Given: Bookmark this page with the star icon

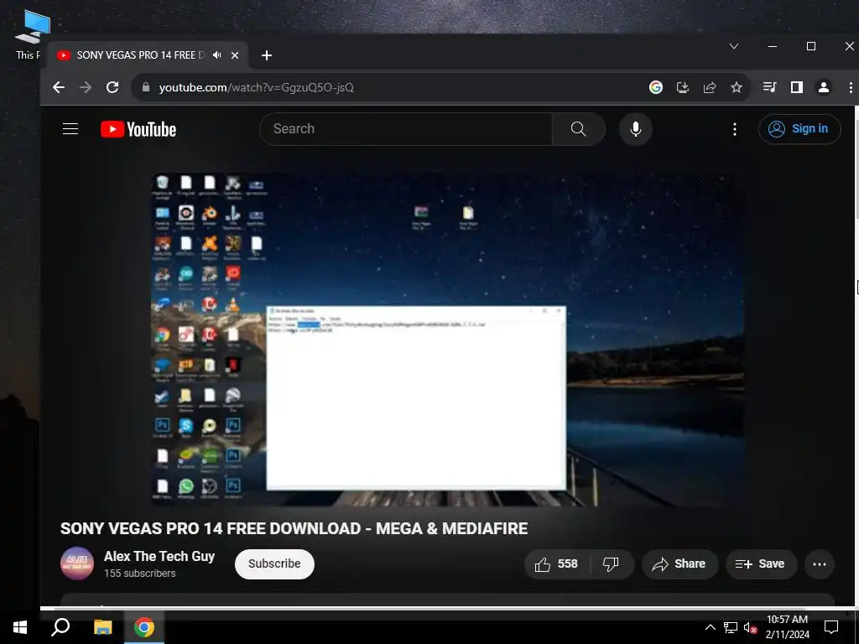Looking at the screenshot, I should [737, 87].
